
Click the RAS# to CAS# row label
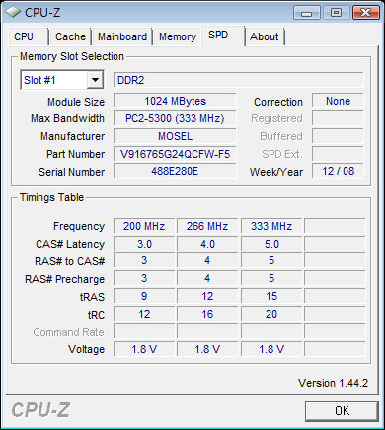point(69,261)
